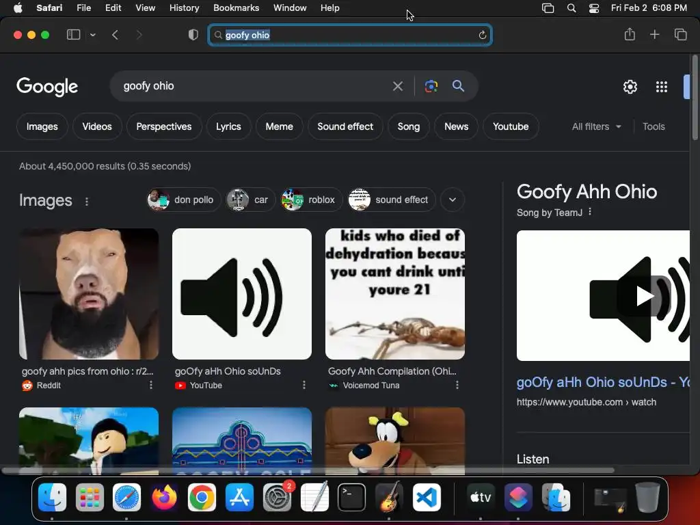The height and width of the screenshot is (525, 700).
Task: Click the horizontal page scrollbar
Action: pyautogui.click(x=308, y=470)
